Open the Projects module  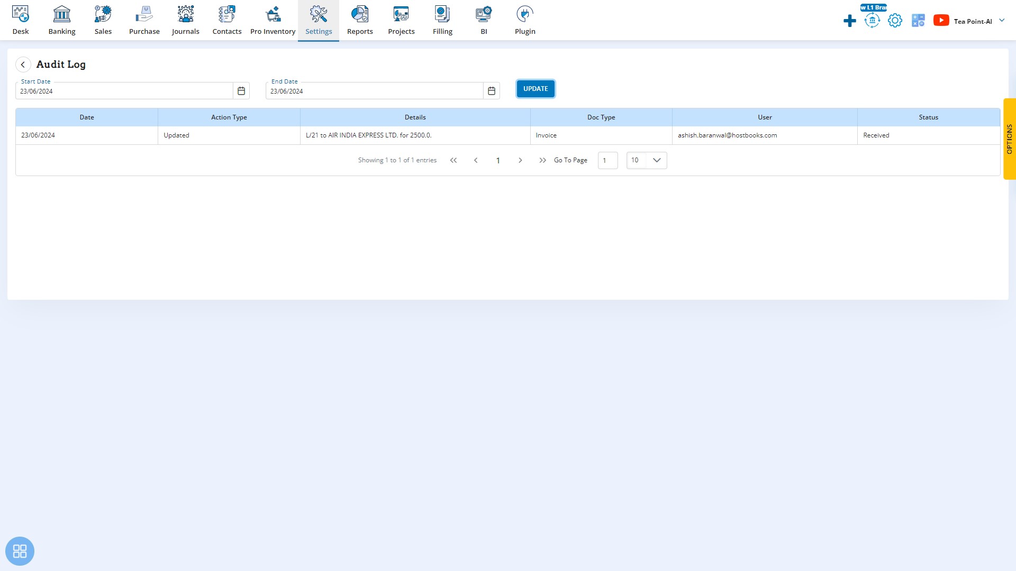(x=401, y=21)
